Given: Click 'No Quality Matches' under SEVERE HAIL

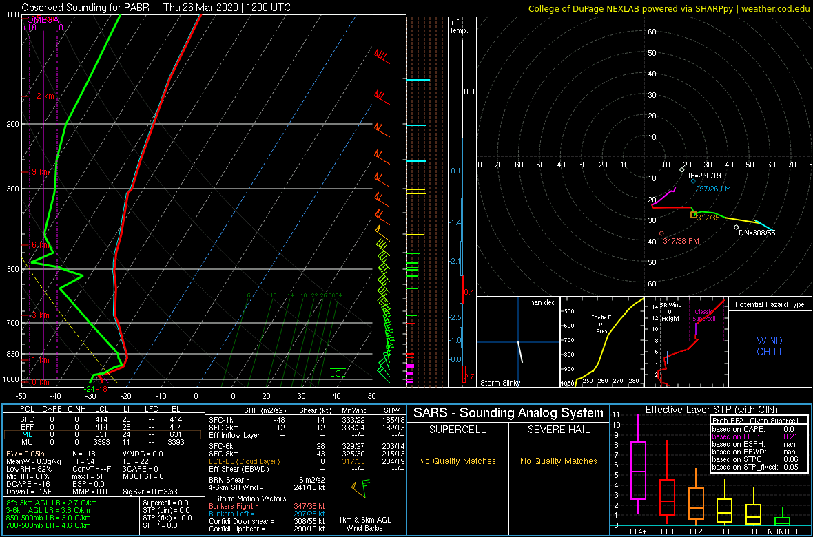Looking at the screenshot, I should (x=558, y=461).
